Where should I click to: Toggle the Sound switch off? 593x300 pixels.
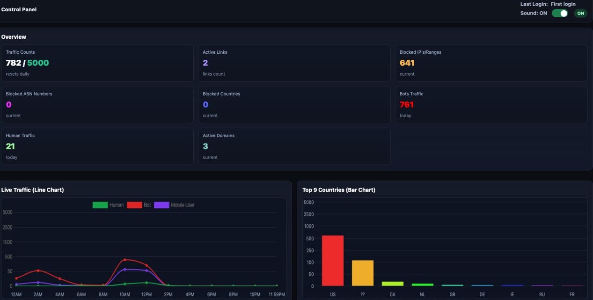[559, 13]
